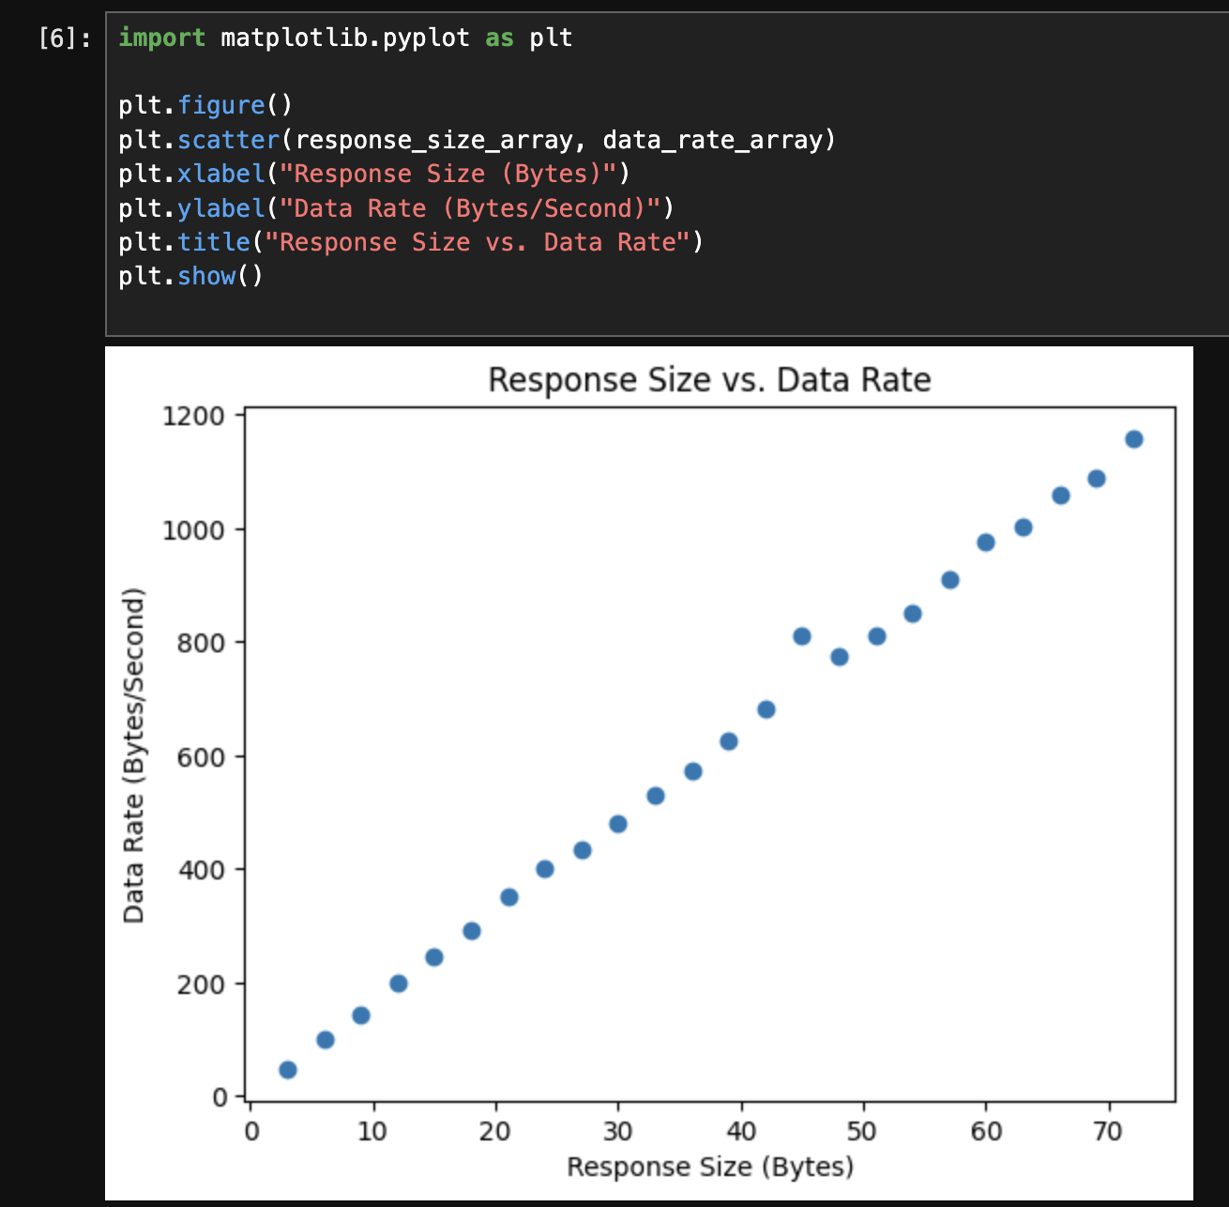Click the plt.figure() code line

point(205,106)
